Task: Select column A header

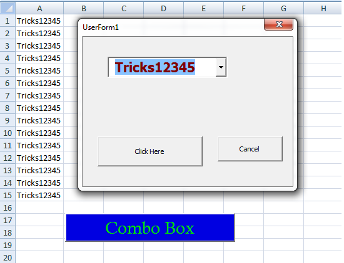Action: point(39,8)
